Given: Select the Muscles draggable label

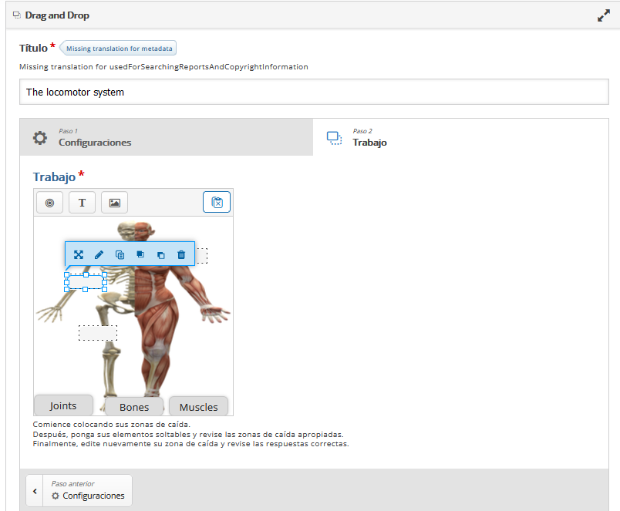Looking at the screenshot, I should (198, 407).
